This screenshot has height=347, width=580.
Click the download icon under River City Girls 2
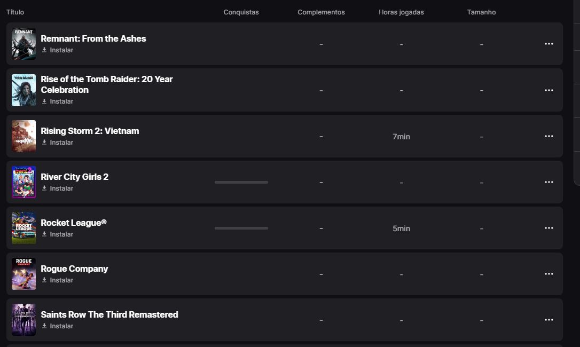point(44,188)
